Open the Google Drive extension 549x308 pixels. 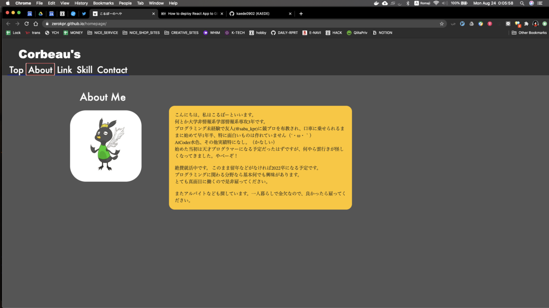tap(471, 23)
